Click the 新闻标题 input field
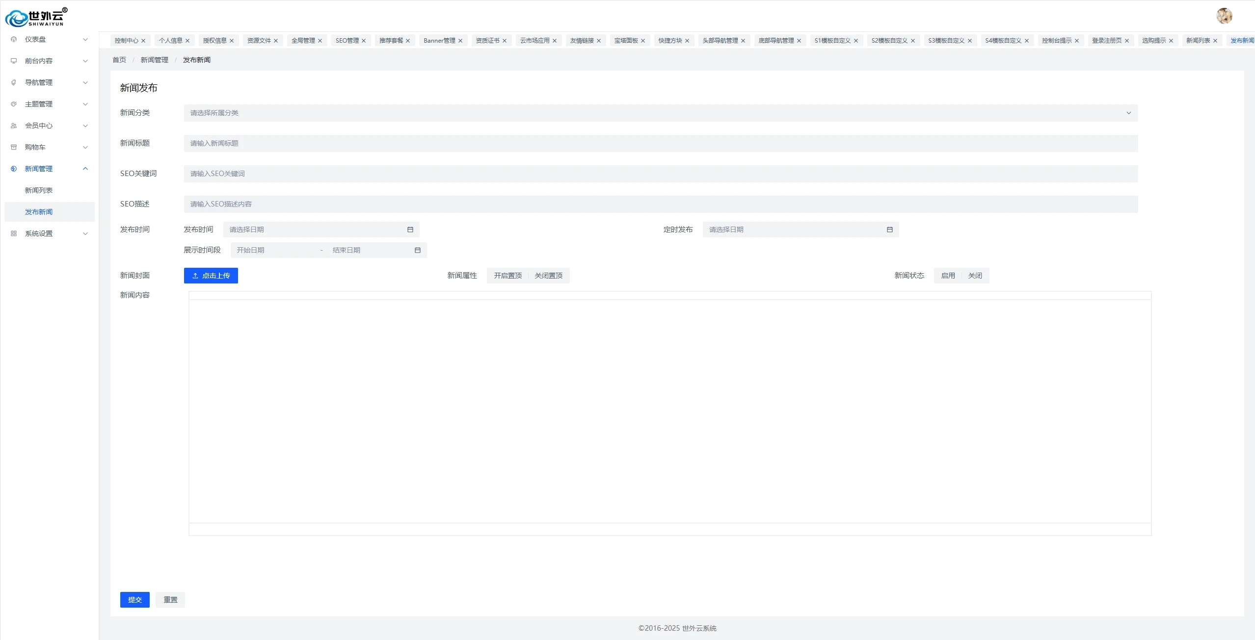Viewport: 1255px width, 640px height. (x=660, y=143)
